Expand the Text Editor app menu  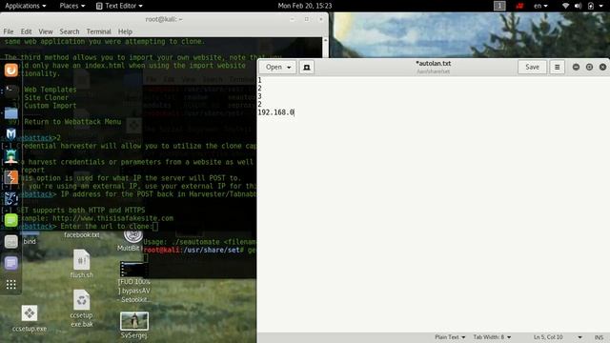click(x=119, y=6)
